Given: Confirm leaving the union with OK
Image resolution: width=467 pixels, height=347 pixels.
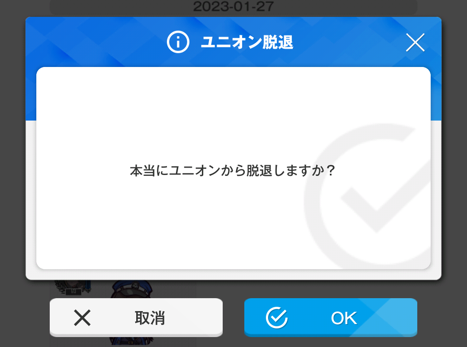Looking at the screenshot, I should (331, 318).
